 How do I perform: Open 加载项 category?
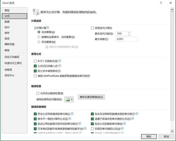pyautogui.click(x=14, y=70)
